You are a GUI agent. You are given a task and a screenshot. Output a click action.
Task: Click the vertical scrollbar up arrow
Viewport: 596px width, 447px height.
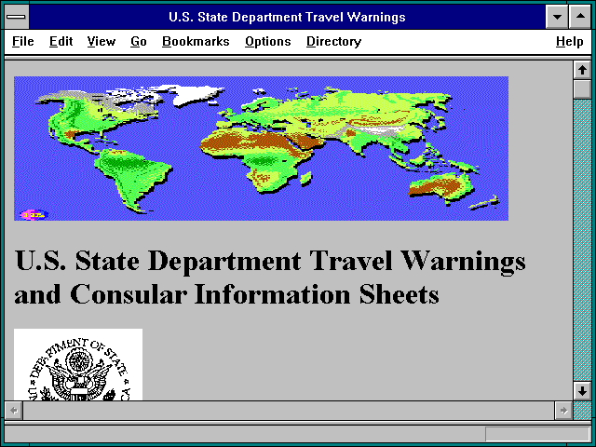click(x=582, y=70)
